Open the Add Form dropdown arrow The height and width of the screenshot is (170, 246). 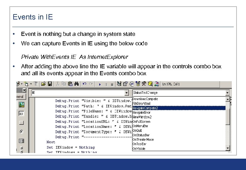pos(31,84)
